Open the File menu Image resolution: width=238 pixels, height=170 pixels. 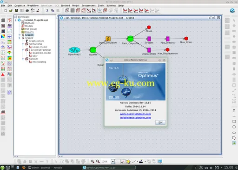[3, 6]
